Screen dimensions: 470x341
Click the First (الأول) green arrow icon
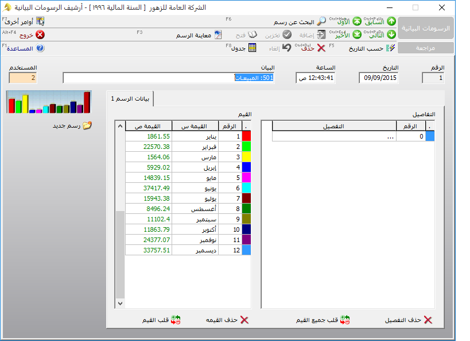pos(357,21)
